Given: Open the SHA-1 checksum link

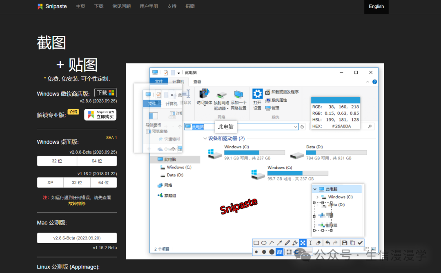Looking at the screenshot, I should [x=111, y=138].
